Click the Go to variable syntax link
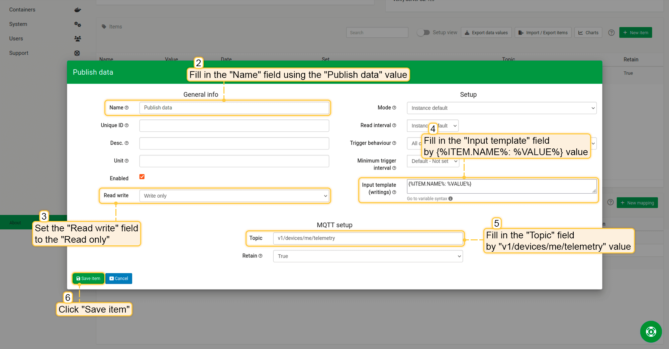The image size is (669, 349). pyautogui.click(x=427, y=199)
